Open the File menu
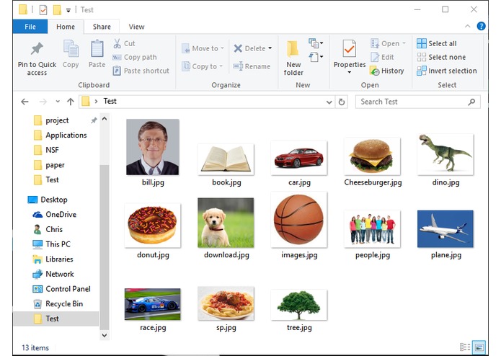 [x=30, y=27]
